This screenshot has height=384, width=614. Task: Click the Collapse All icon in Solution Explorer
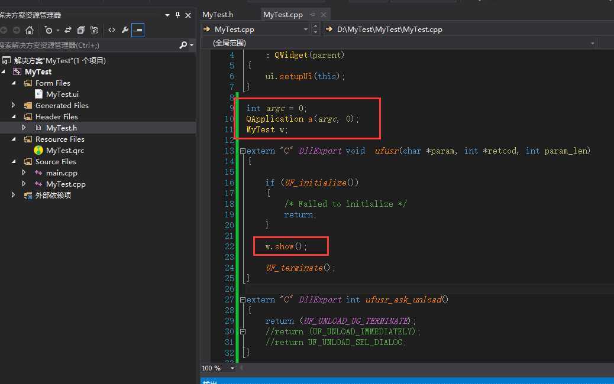pyautogui.click(x=81, y=30)
